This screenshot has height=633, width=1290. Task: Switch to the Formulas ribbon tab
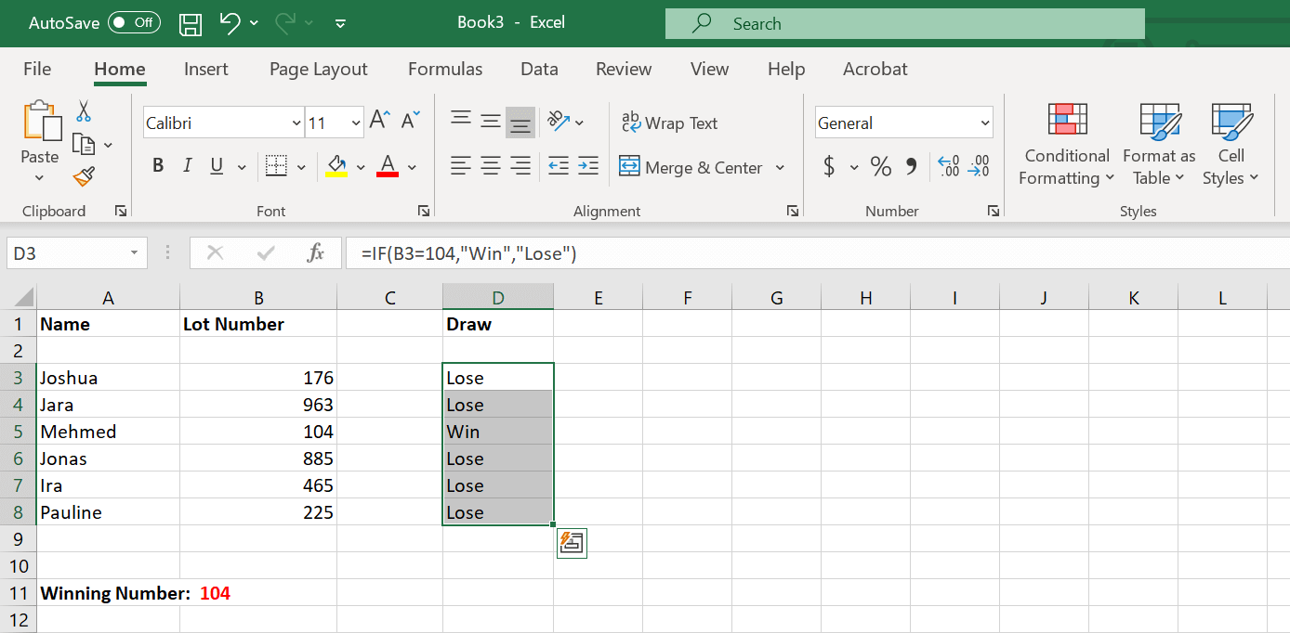pos(445,69)
